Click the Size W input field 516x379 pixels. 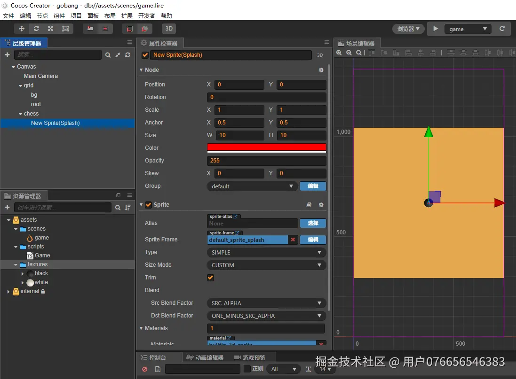tap(240, 135)
